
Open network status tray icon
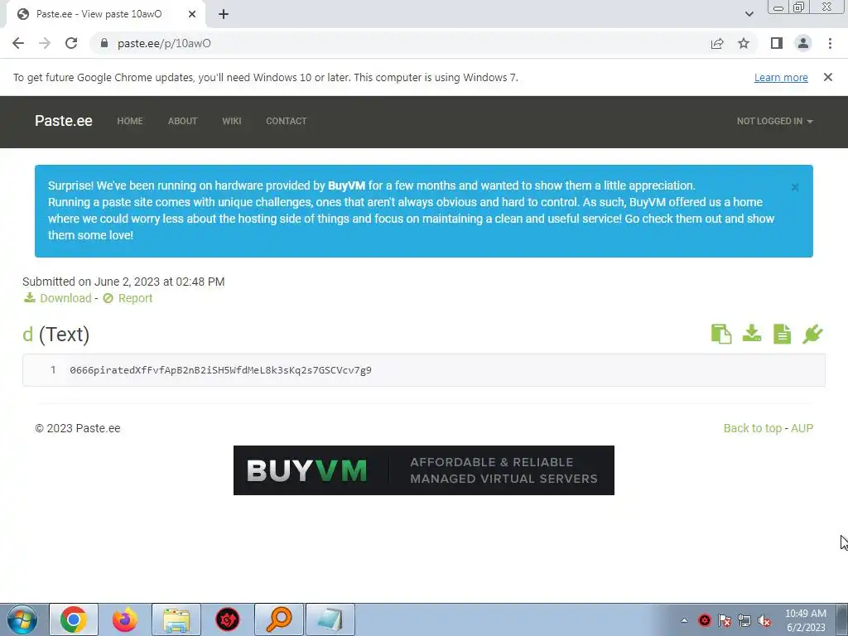[744, 620]
